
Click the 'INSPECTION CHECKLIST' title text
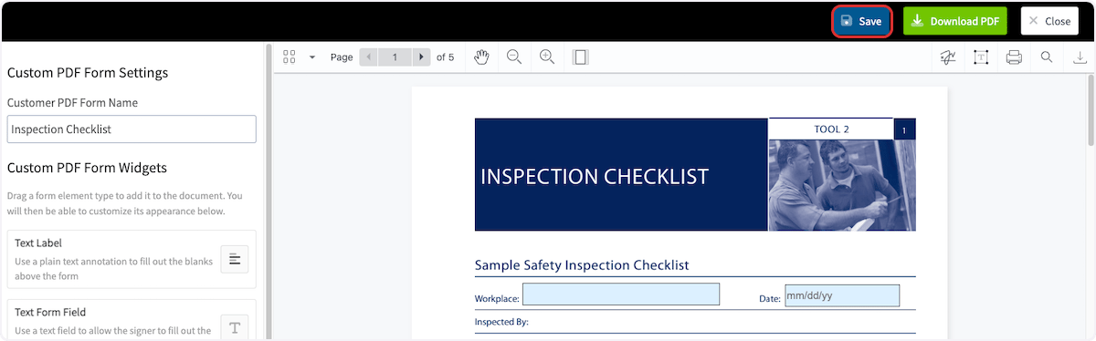coord(595,177)
